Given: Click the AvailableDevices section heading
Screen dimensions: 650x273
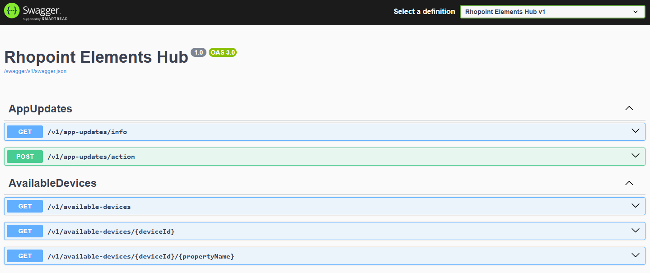Looking at the screenshot, I should pos(52,183).
